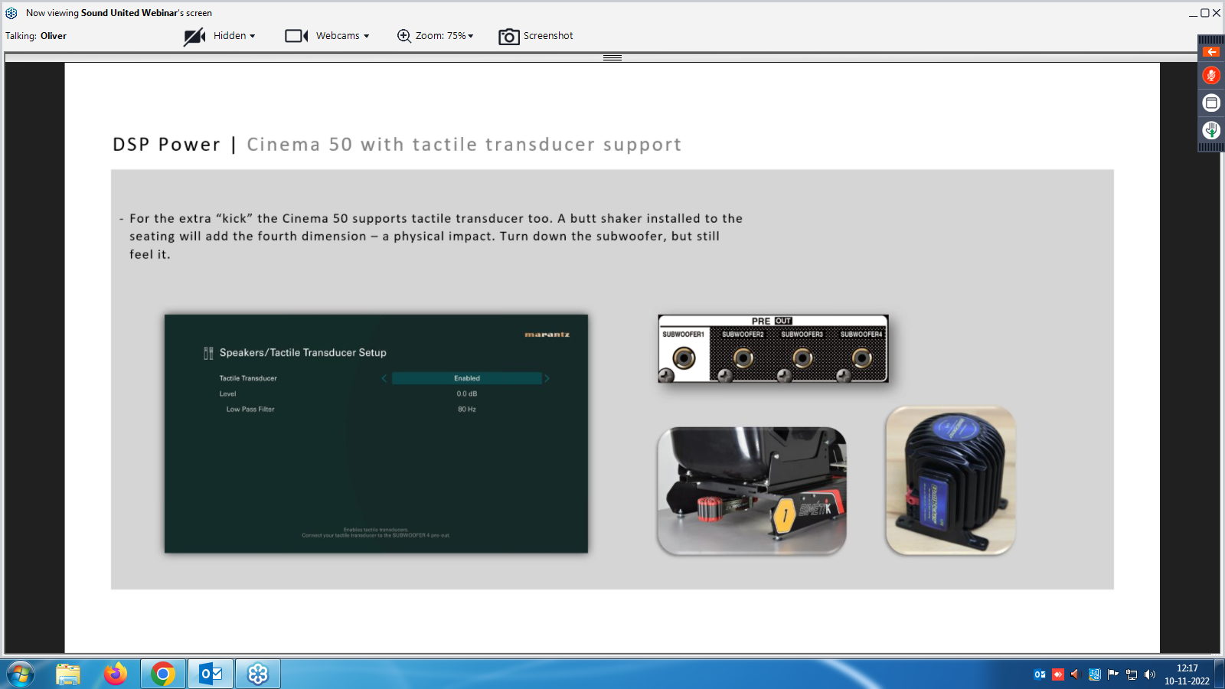Image resolution: width=1225 pixels, height=689 pixels.
Task: Click the orange speaker tray icon
Action: point(1076,674)
